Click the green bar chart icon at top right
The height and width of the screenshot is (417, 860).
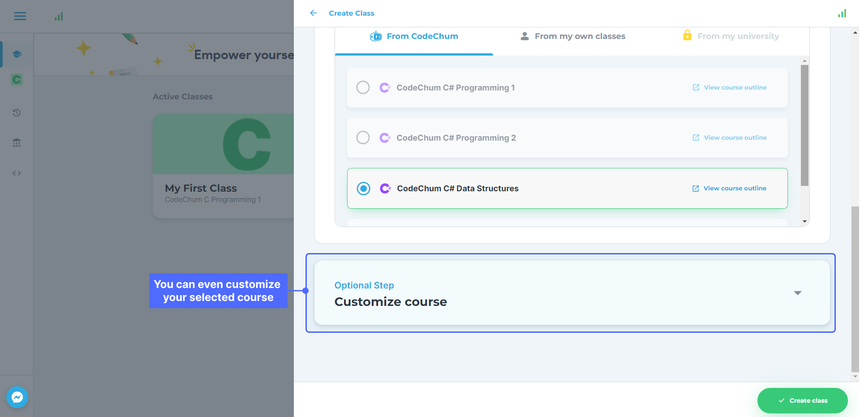pyautogui.click(x=842, y=13)
